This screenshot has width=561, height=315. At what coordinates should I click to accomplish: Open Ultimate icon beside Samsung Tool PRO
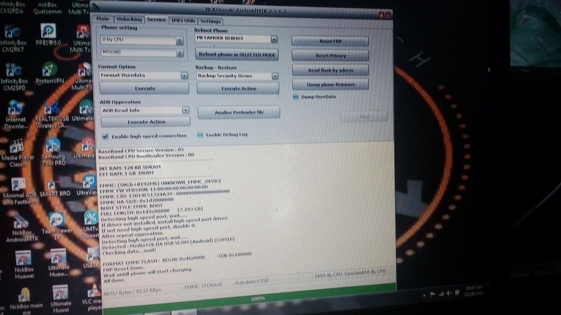[86, 148]
